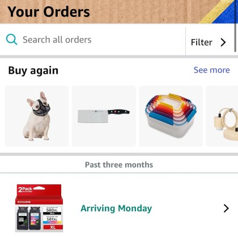Click the Your Orders page title
The image size is (238, 238).
[49, 12]
